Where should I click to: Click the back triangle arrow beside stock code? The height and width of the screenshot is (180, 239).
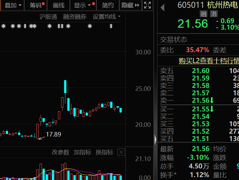(x=162, y=7)
